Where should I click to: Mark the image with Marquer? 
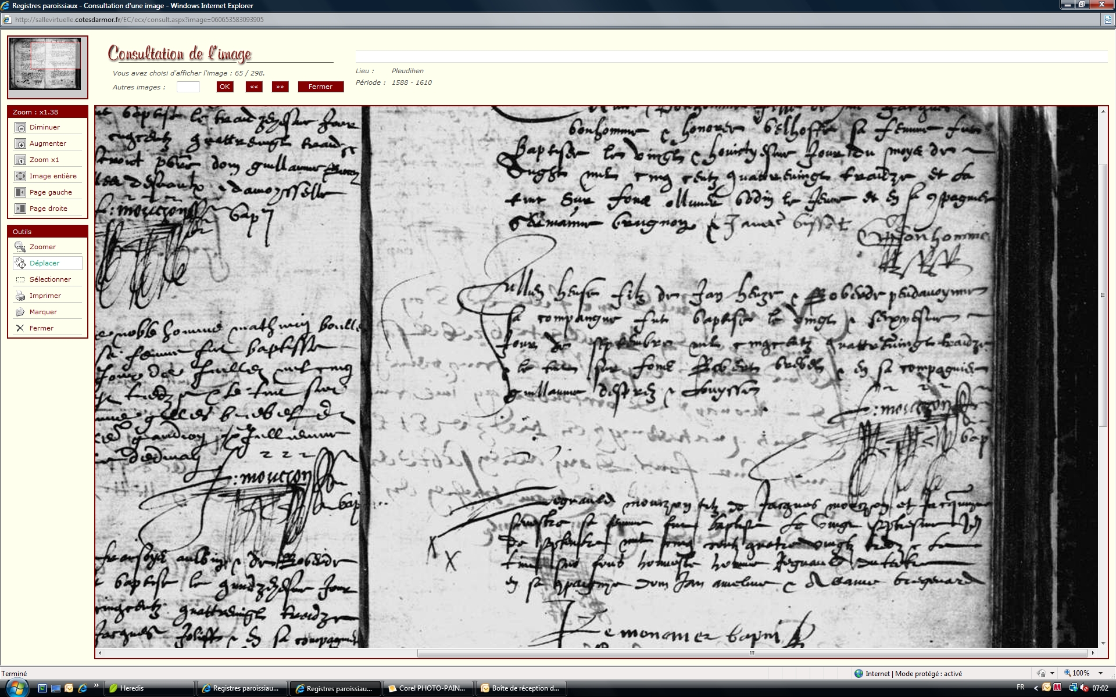tap(20, 312)
